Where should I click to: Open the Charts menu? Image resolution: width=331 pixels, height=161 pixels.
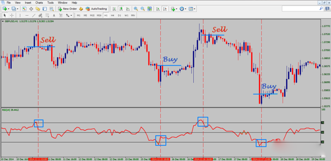click(x=39, y=3)
